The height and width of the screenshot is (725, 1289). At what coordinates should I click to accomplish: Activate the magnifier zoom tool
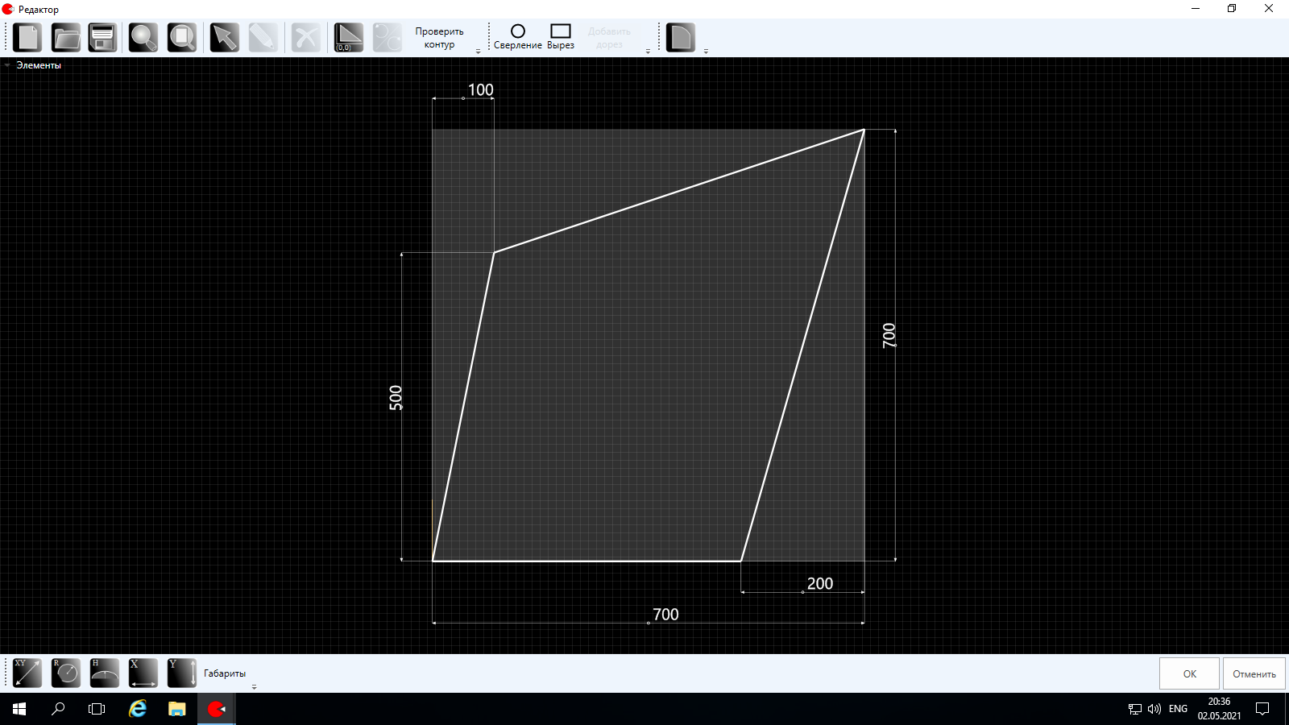pyautogui.click(x=143, y=38)
